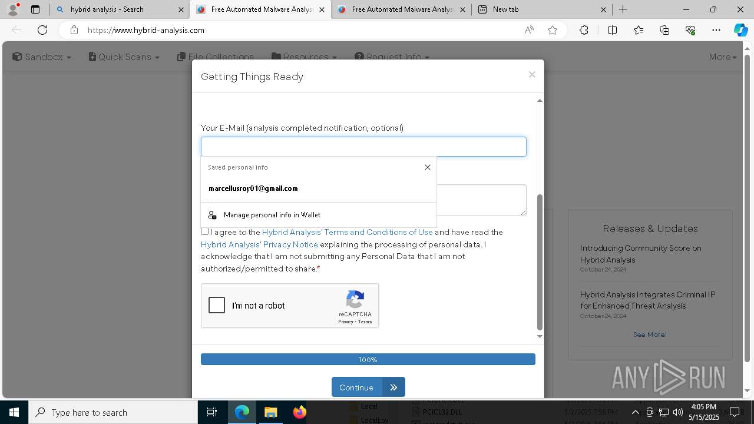The height and width of the screenshot is (424, 754).
Task: Open Edge Settings and more menu
Action: pos(716,30)
